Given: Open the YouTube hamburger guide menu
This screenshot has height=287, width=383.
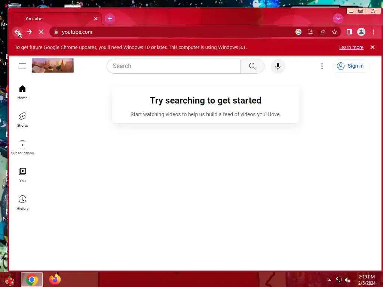Looking at the screenshot, I should (22, 66).
